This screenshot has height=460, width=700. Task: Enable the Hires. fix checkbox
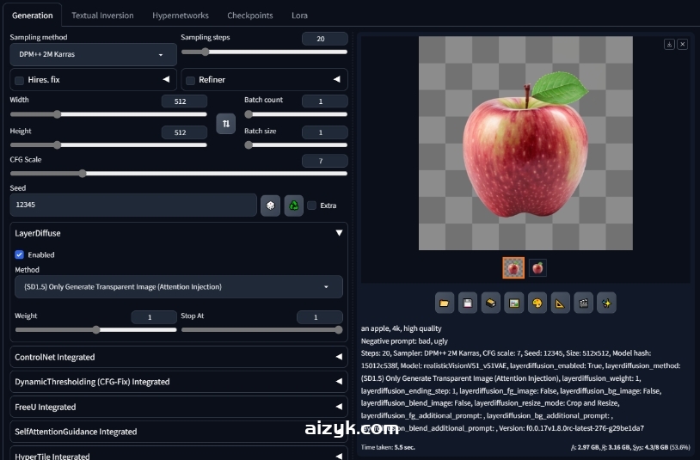(x=20, y=80)
